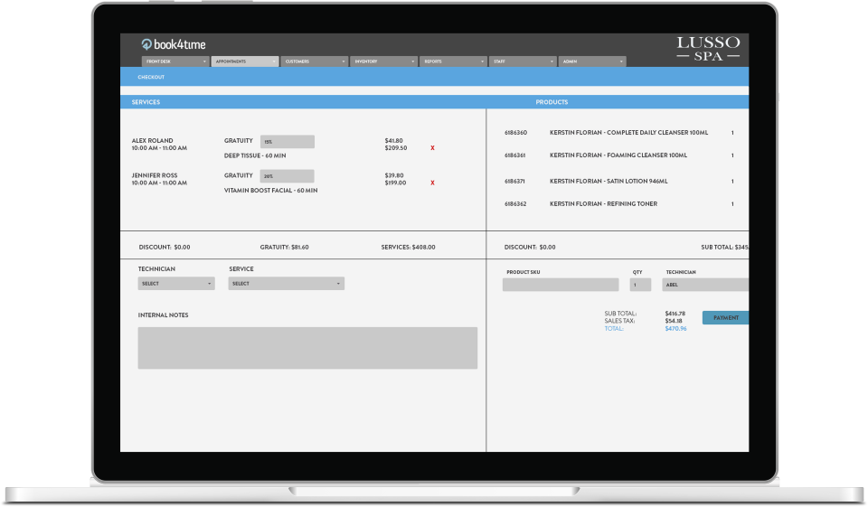Expand the Reports menu
The width and height of the screenshot is (868, 507).
454,62
